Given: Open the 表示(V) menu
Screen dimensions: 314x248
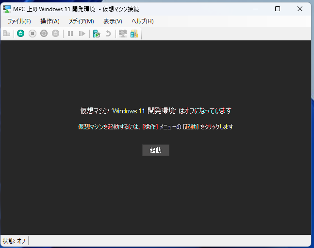Looking at the screenshot, I should pos(113,21).
